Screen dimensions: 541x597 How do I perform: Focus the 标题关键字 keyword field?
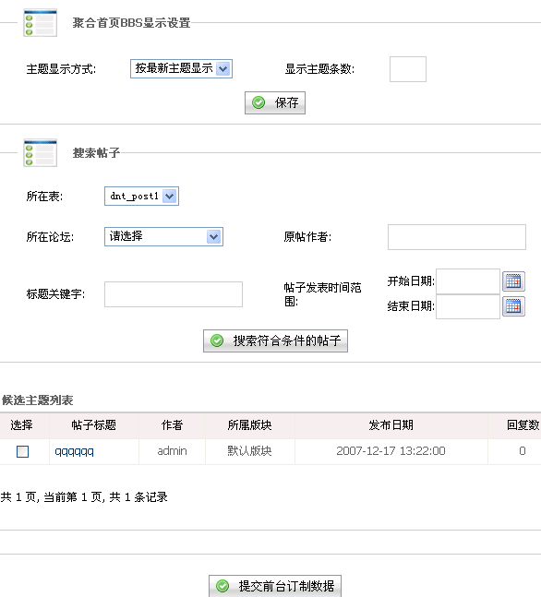pos(174,294)
